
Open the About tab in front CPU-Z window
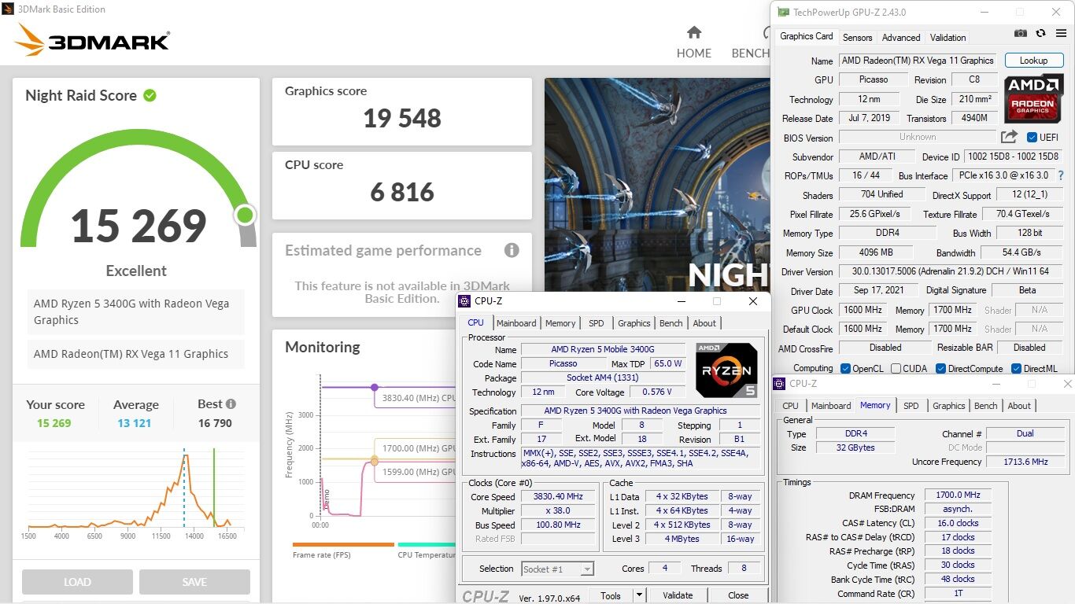click(704, 323)
